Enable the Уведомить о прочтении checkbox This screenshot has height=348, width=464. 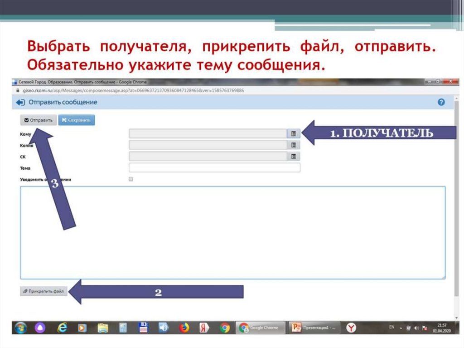point(130,179)
